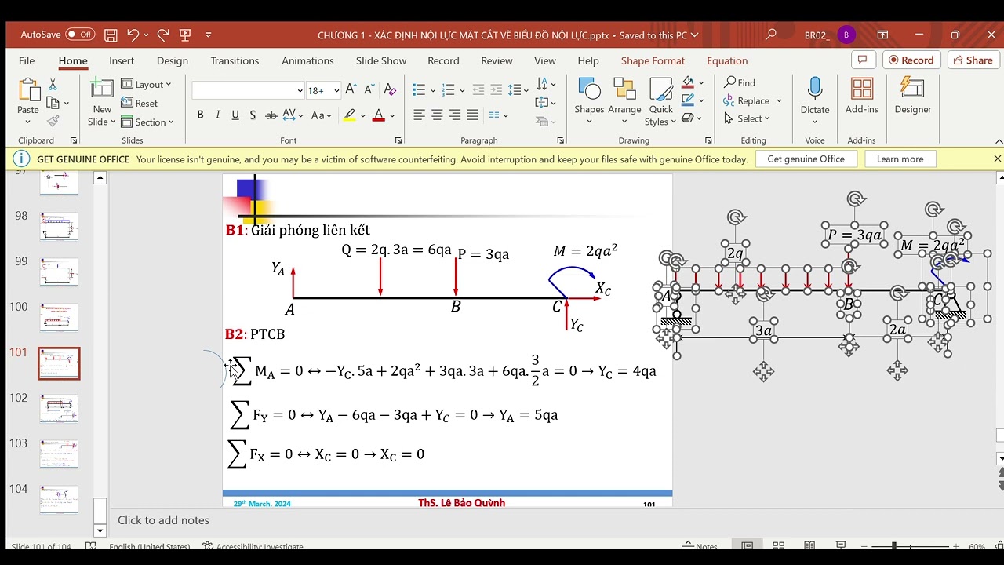Redo the last action

163,35
